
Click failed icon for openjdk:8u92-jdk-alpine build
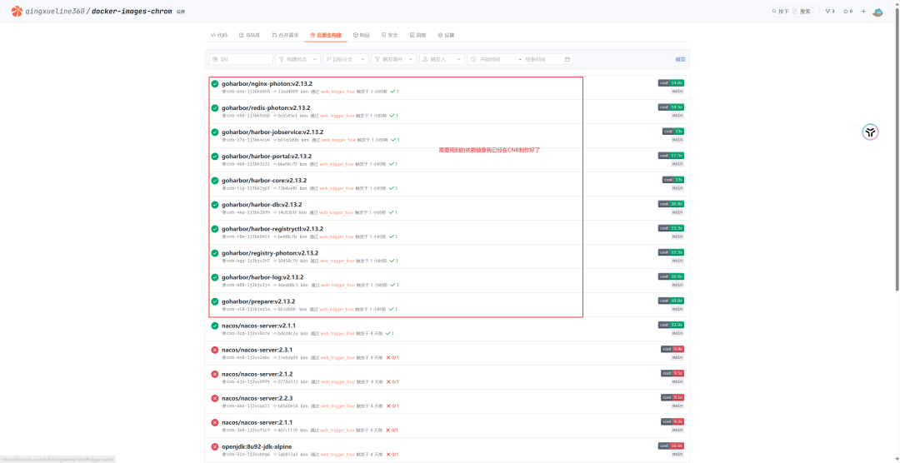[x=215, y=446]
